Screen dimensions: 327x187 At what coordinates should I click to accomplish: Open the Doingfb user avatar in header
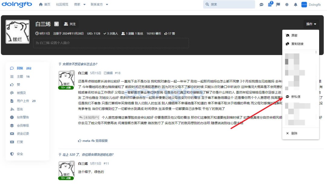pos(304,5)
